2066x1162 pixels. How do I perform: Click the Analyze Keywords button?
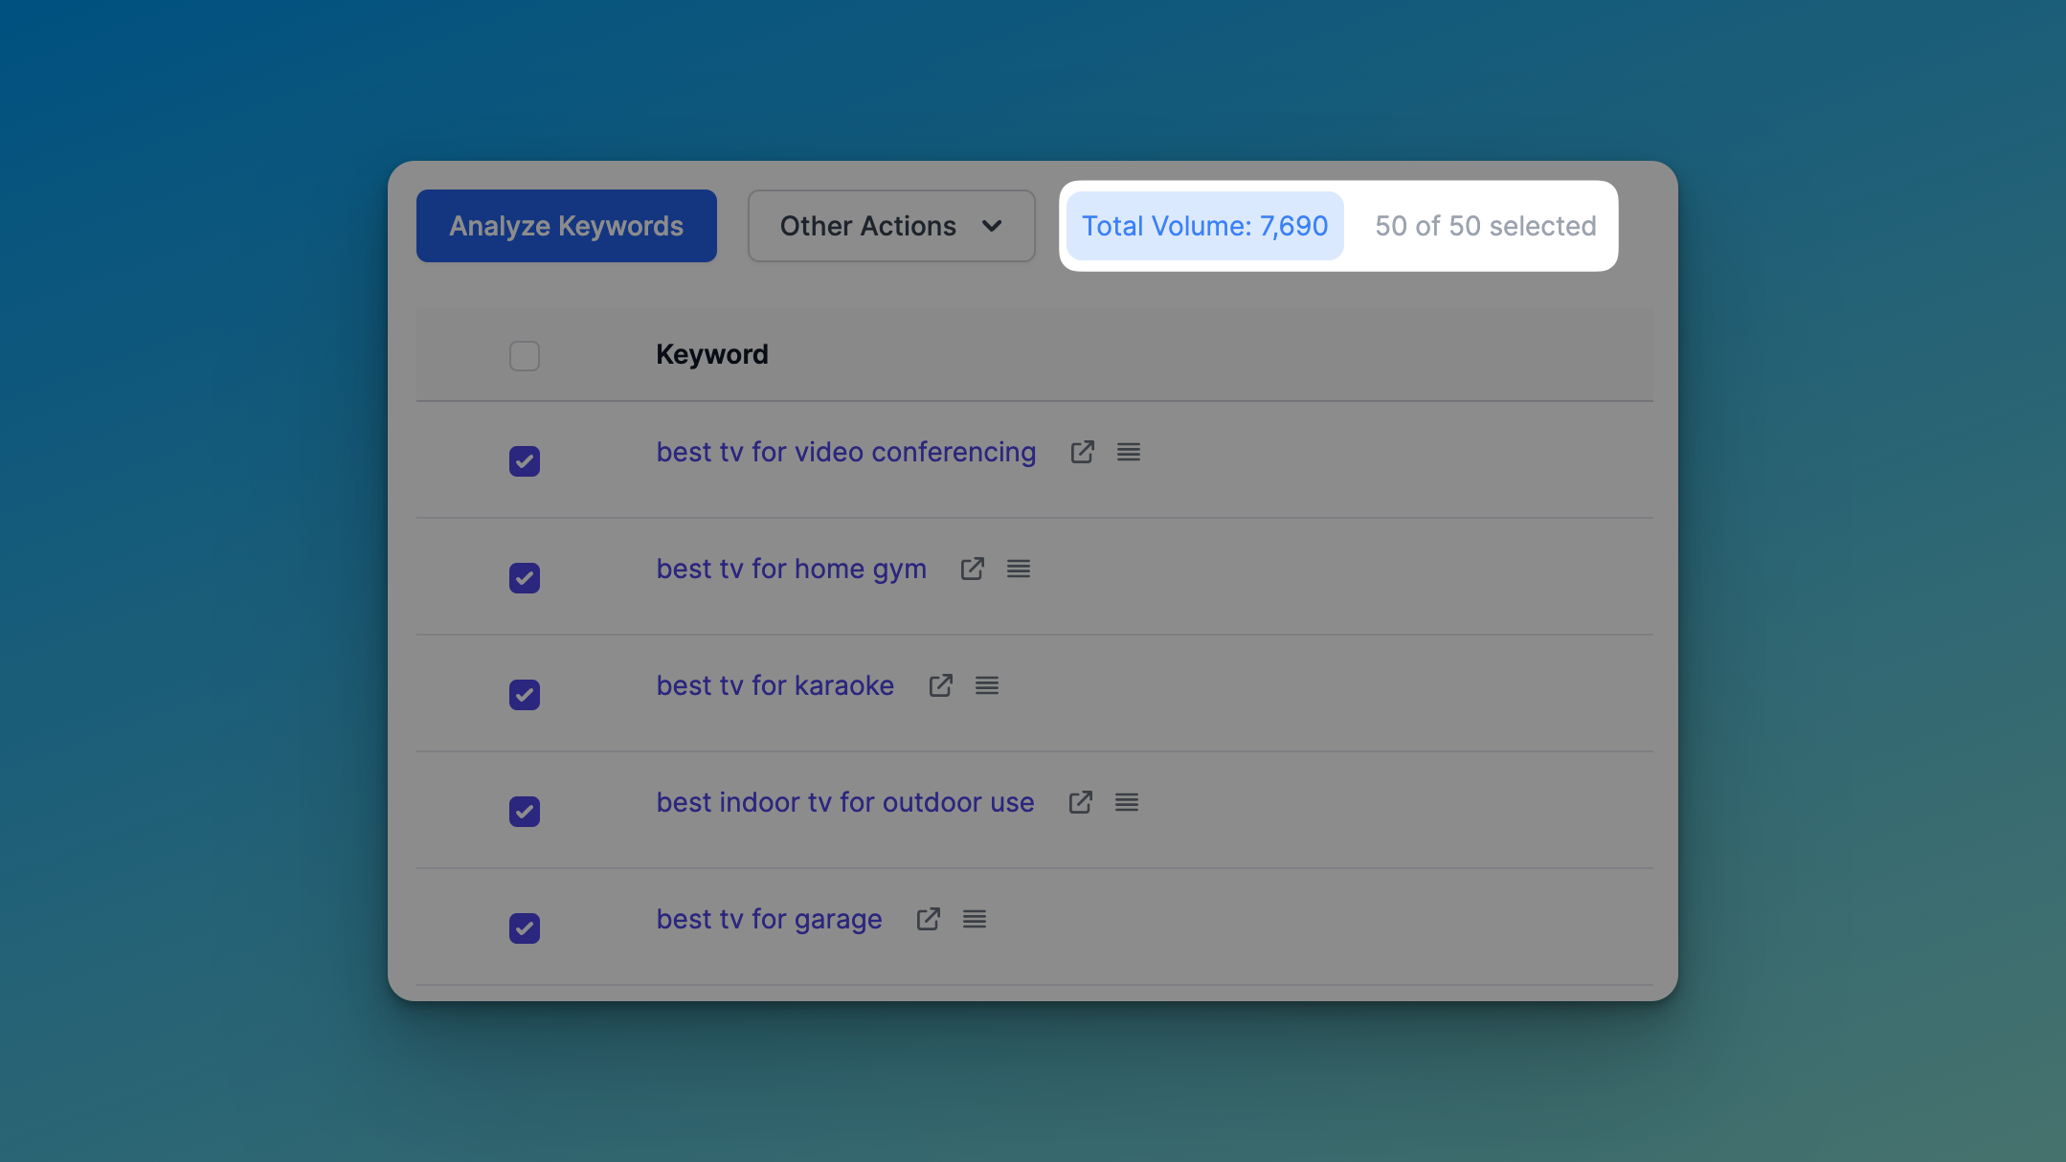566,226
